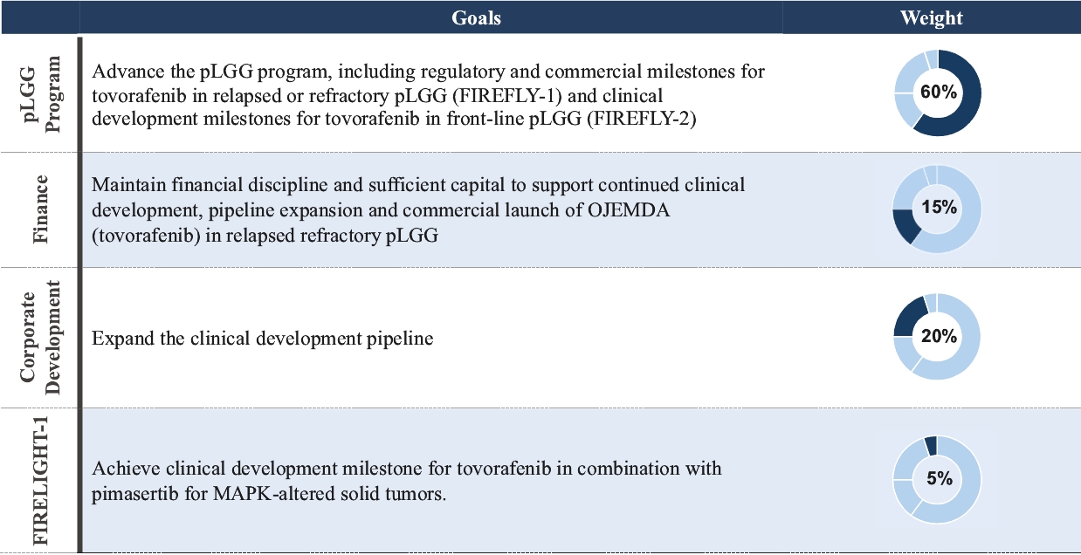
Task: Select the small dark segment of the 5% donut
Action: point(931,445)
